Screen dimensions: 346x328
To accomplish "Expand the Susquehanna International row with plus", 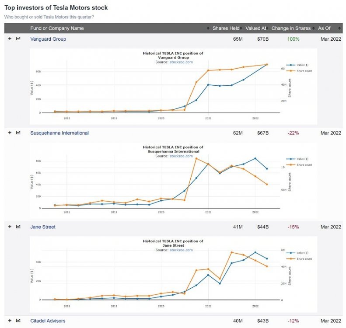I will (x=10, y=133).
